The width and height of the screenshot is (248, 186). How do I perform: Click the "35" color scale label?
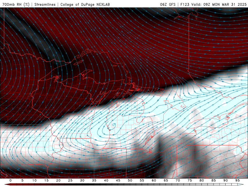94,180
